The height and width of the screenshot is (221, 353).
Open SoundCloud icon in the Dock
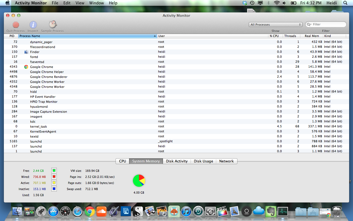click(102, 212)
